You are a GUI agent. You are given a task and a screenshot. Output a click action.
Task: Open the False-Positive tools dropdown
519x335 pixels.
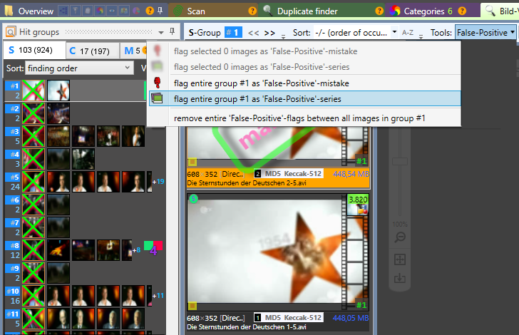pos(485,33)
